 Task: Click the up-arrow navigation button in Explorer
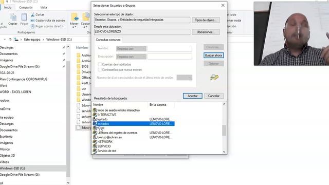tap(10, 40)
